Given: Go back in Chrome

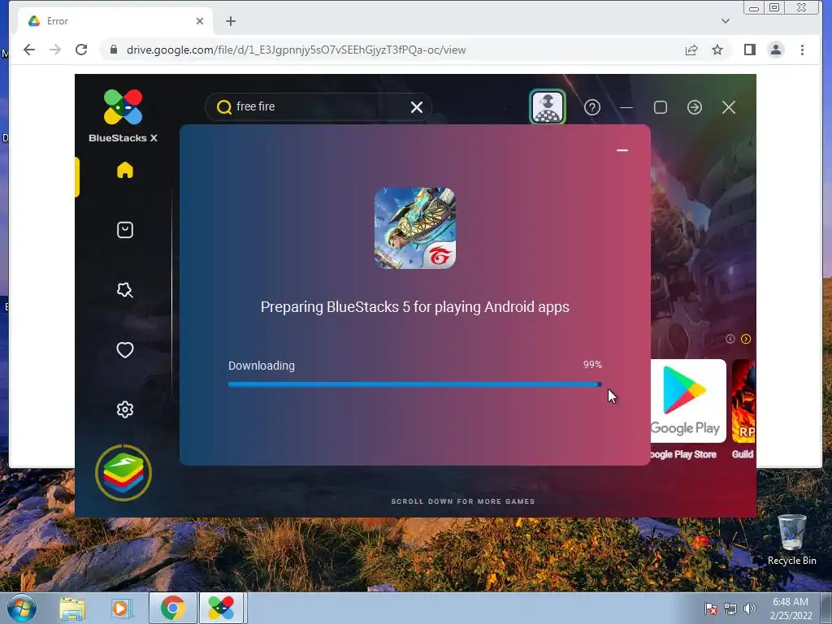Looking at the screenshot, I should coord(29,50).
